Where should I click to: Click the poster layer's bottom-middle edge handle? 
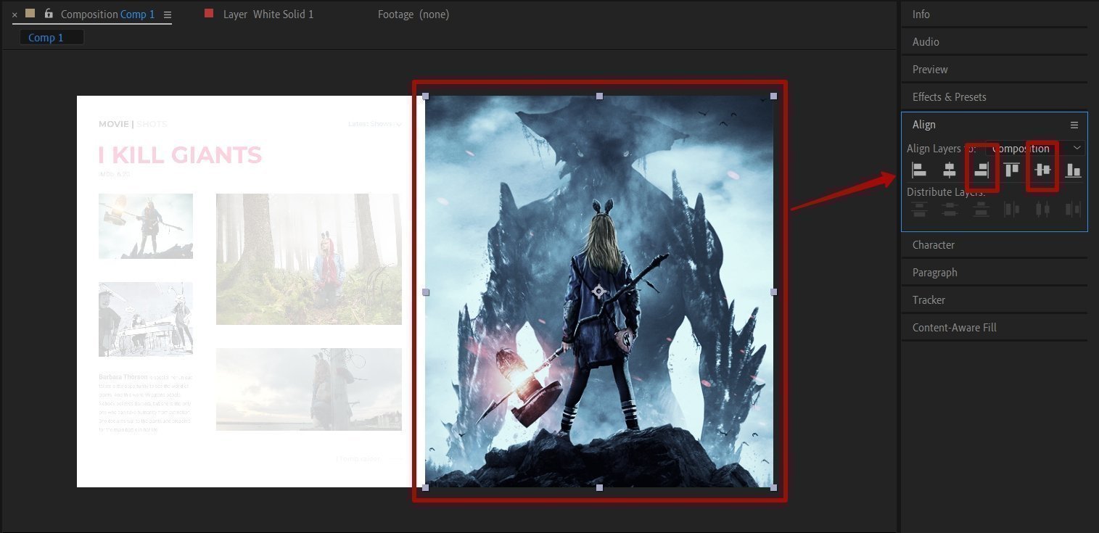tap(599, 487)
